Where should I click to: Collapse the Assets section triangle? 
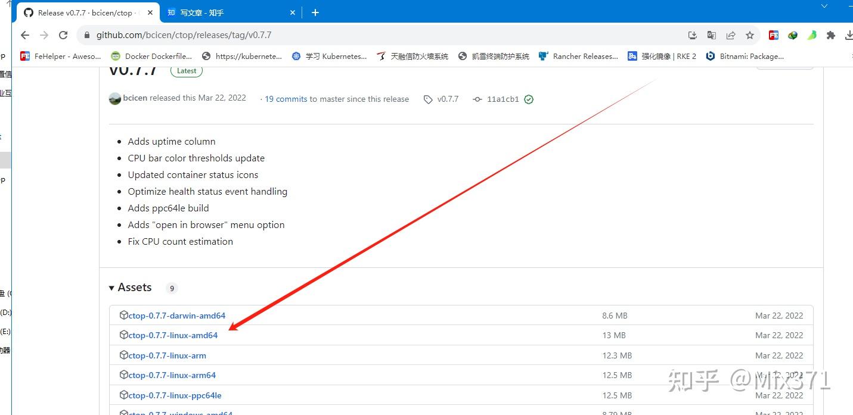(x=111, y=288)
